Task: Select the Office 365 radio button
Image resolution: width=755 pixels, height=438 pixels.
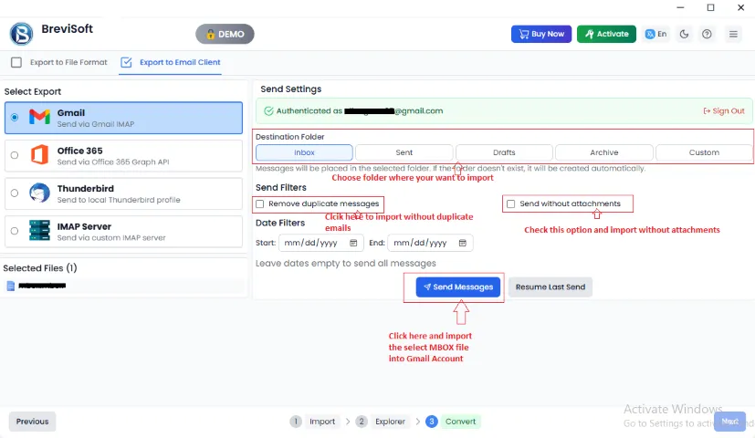Action: tap(15, 155)
